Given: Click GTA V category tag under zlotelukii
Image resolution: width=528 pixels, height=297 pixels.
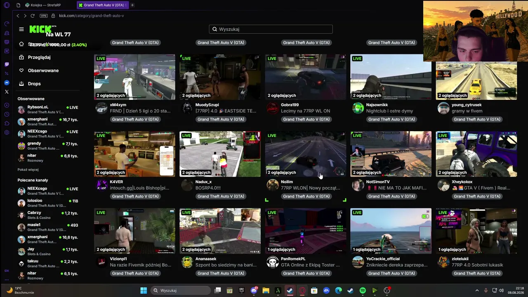Looking at the screenshot, I should click(477, 273).
